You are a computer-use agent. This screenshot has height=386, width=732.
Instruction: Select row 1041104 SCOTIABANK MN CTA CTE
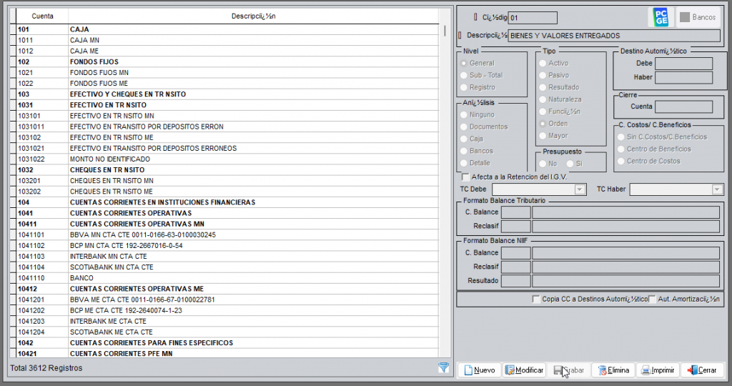(227, 267)
